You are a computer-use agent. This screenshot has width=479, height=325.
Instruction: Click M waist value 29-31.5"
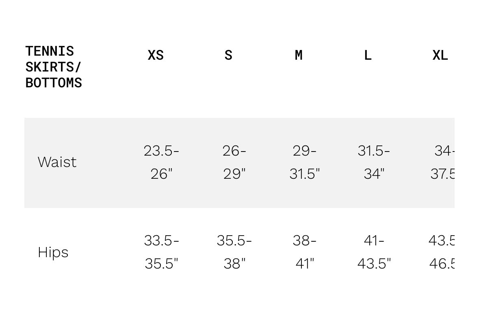(x=305, y=162)
